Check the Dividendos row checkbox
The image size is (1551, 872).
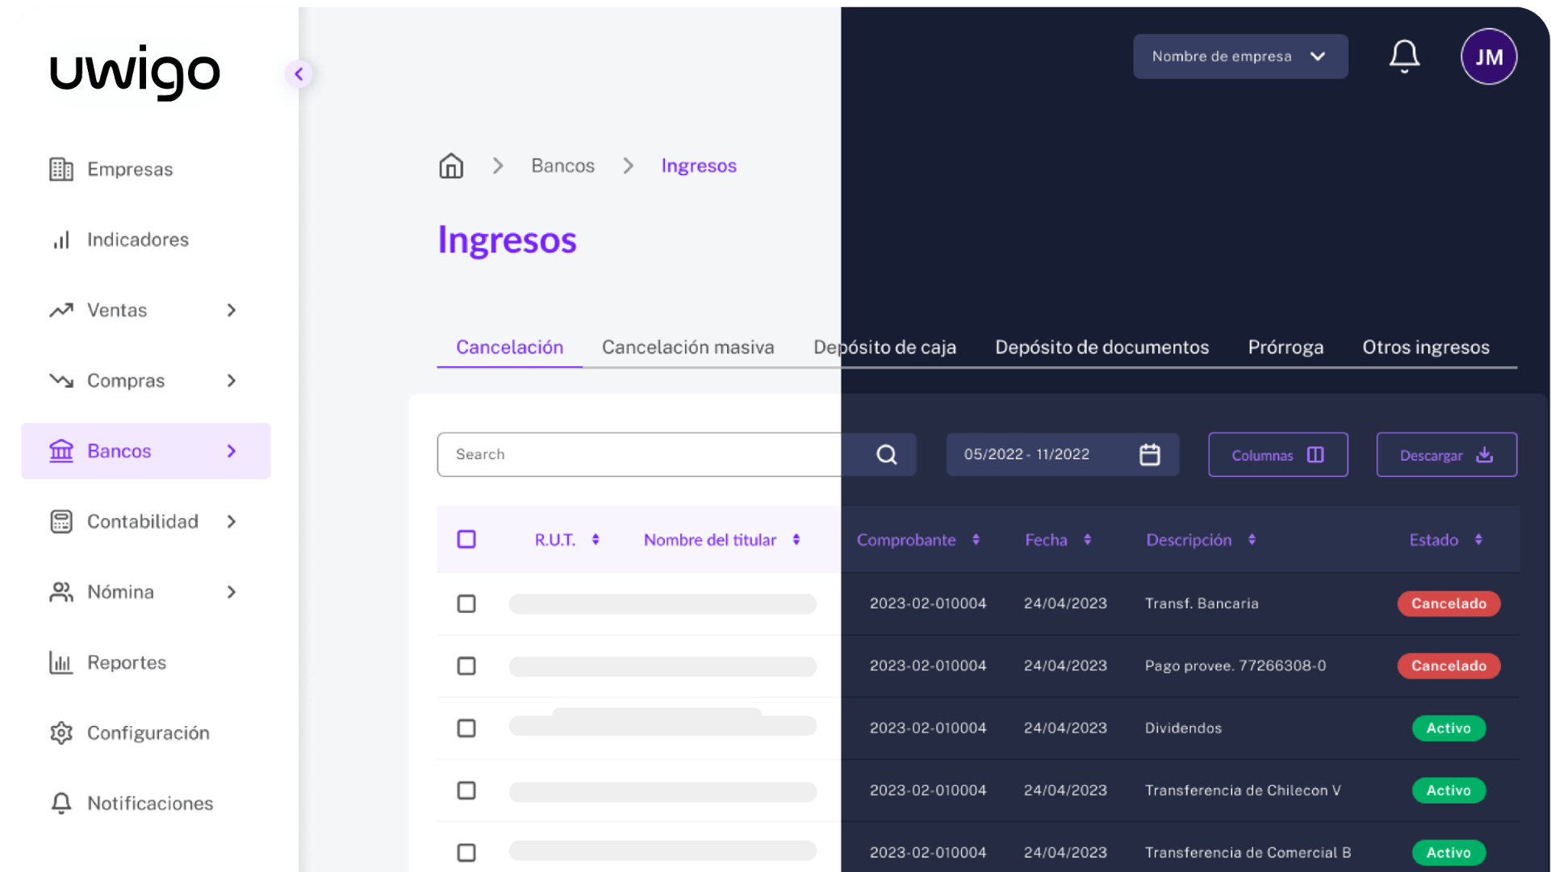coord(466,728)
